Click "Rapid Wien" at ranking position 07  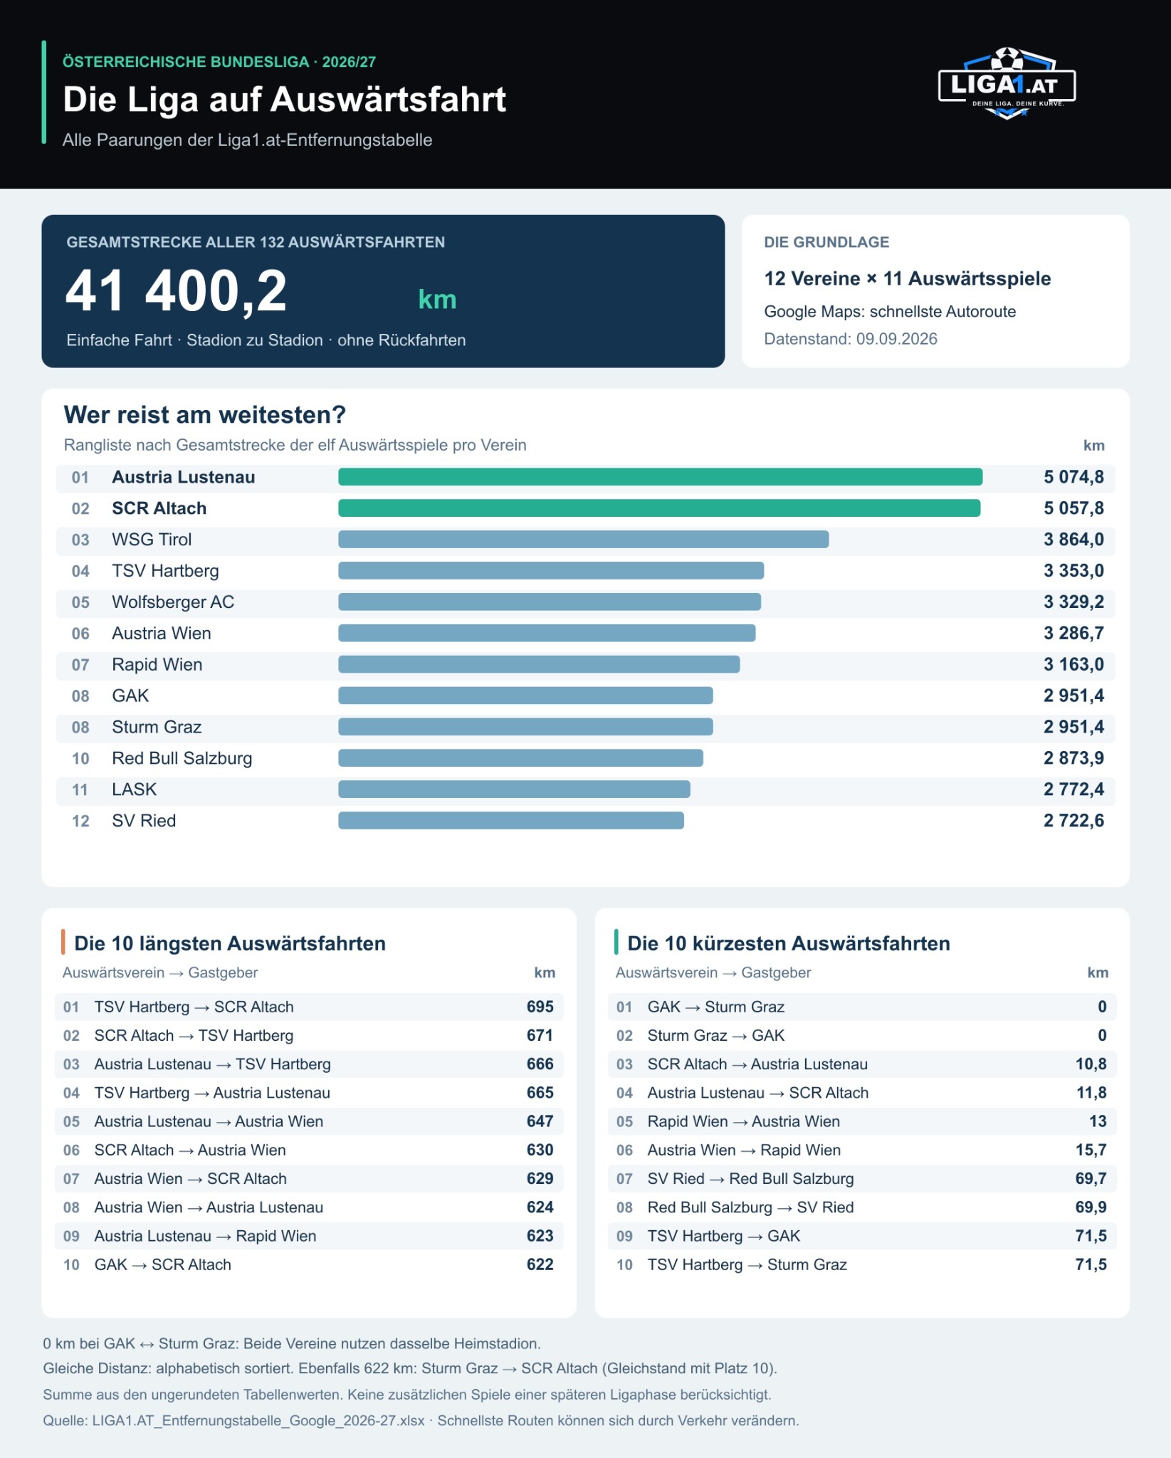(x=157, y=665)
